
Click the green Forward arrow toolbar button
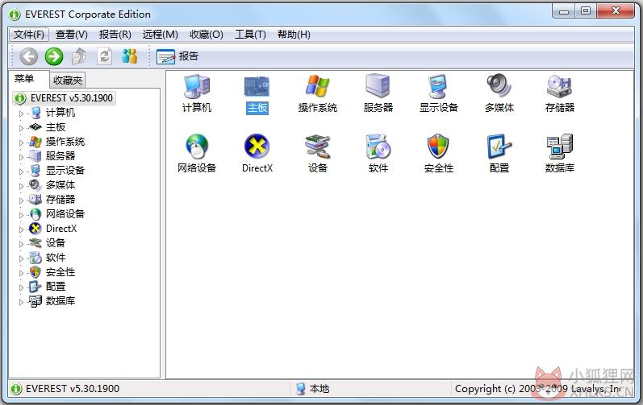(x=54, y=56)
